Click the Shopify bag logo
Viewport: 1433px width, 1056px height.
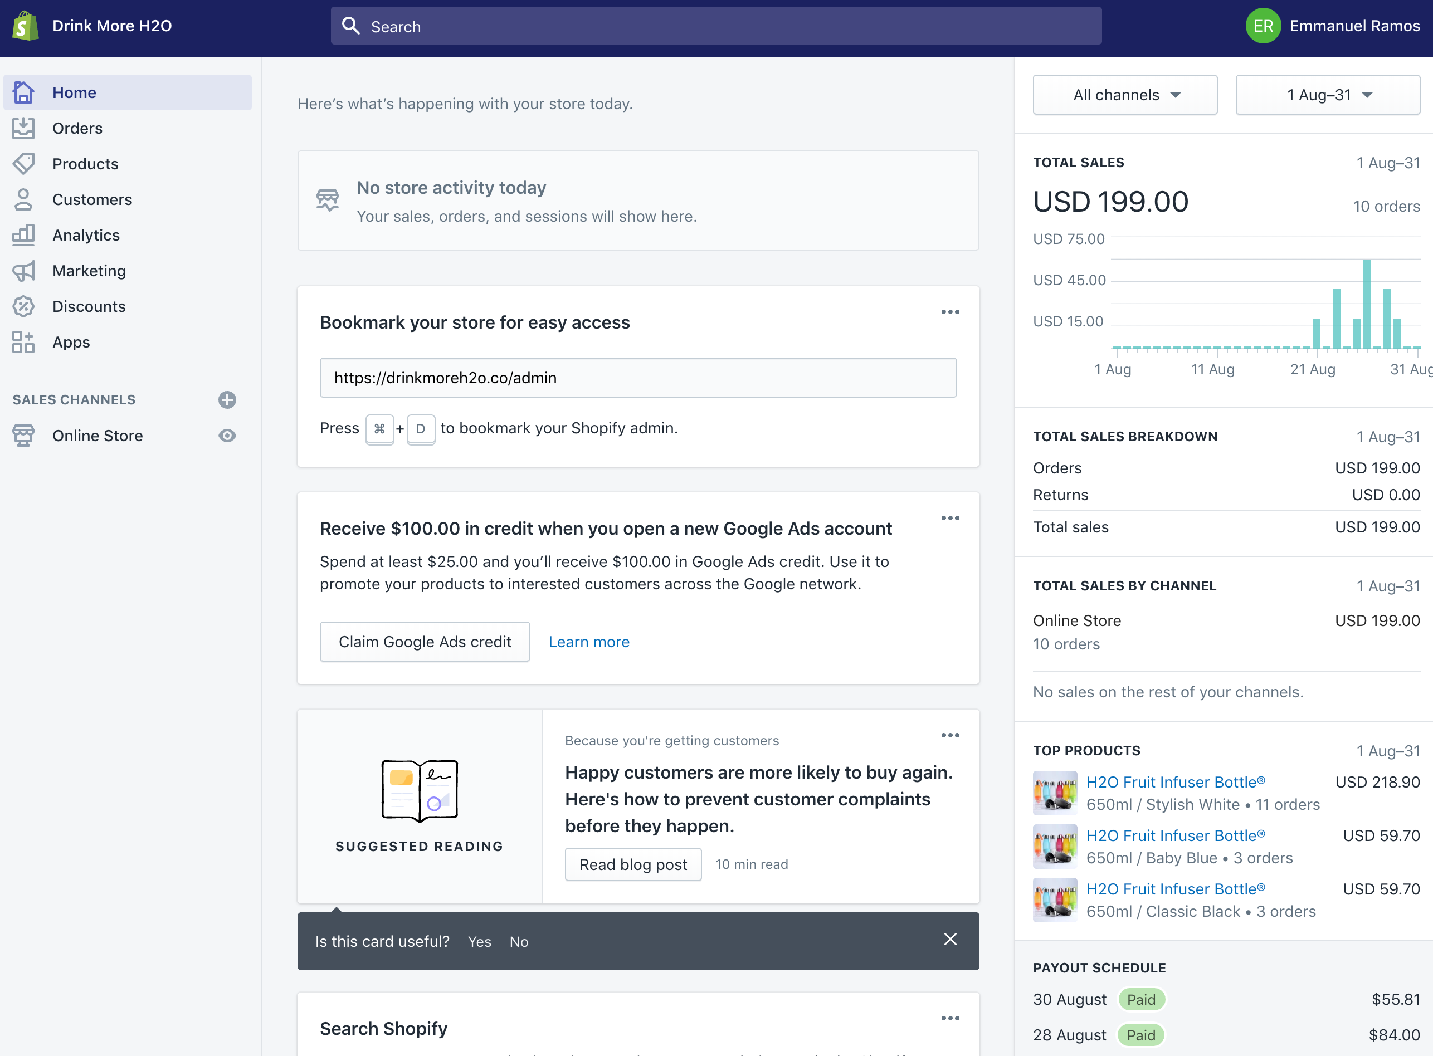point(26,26)
